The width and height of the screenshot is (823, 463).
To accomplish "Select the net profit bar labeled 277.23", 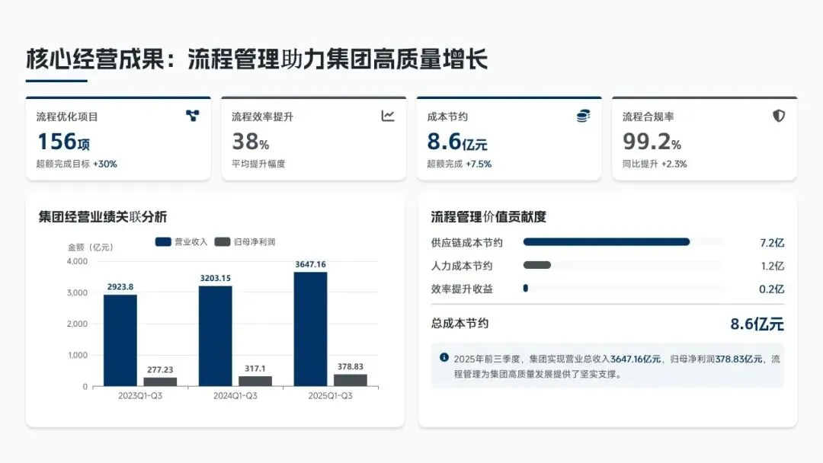I will click(160, 382).
